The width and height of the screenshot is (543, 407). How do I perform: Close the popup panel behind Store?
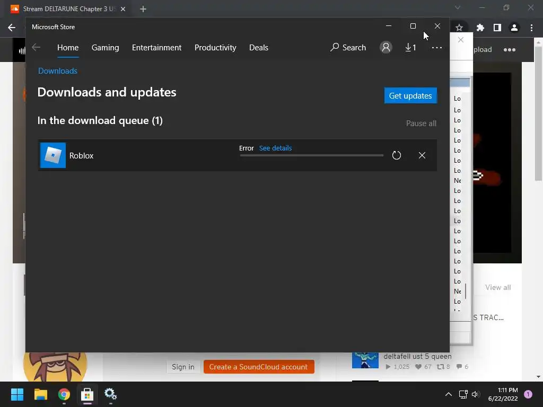coord(461,40)
